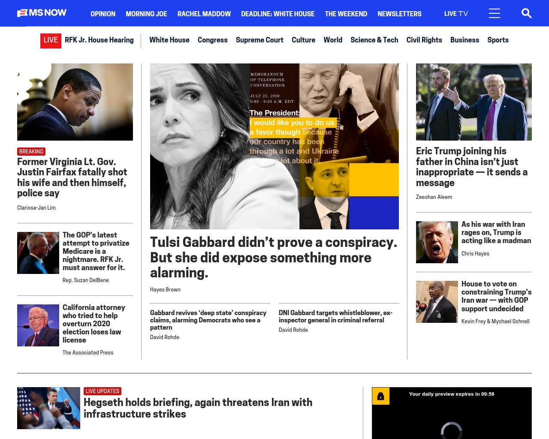The width and height of the screenshot is (549, 439).
Task: Select Deadline: White House in navigation
Action: pos(278,14)
